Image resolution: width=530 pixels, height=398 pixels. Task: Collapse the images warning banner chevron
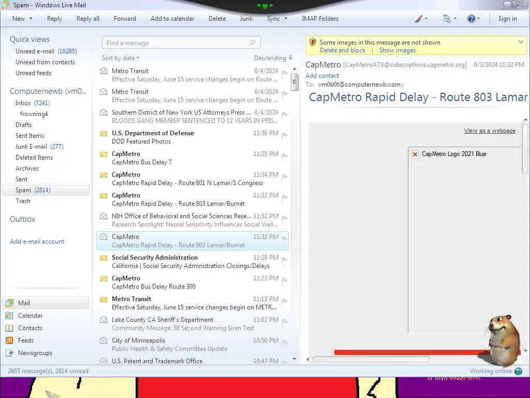click(521, 42)
